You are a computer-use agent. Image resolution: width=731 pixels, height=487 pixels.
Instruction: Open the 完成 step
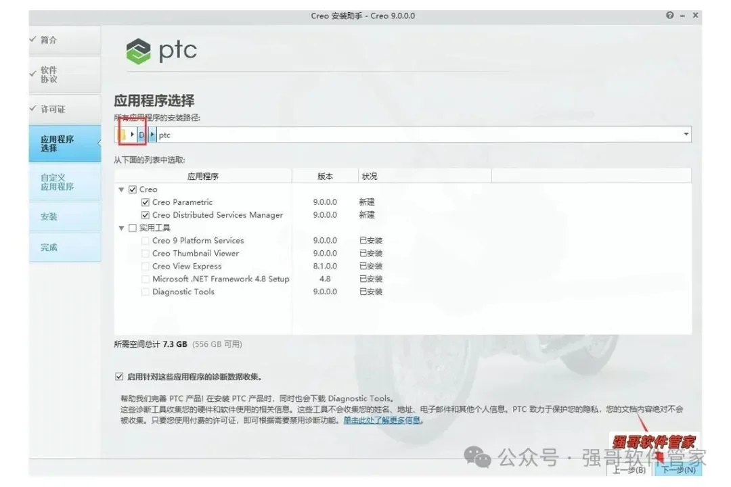pyautogui.click(x=65, y=248)
